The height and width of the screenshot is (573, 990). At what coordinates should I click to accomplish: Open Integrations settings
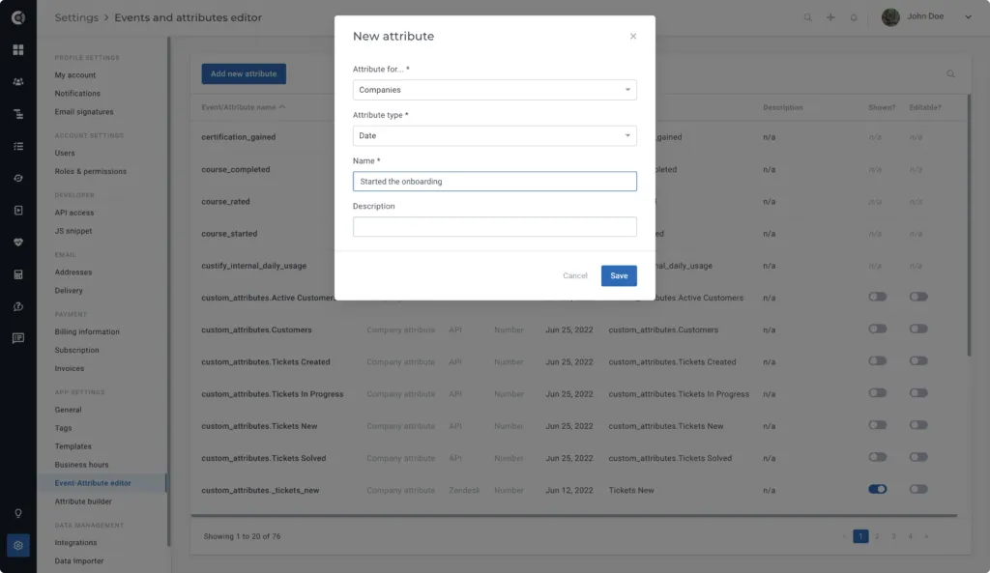(x=75, y=543)
